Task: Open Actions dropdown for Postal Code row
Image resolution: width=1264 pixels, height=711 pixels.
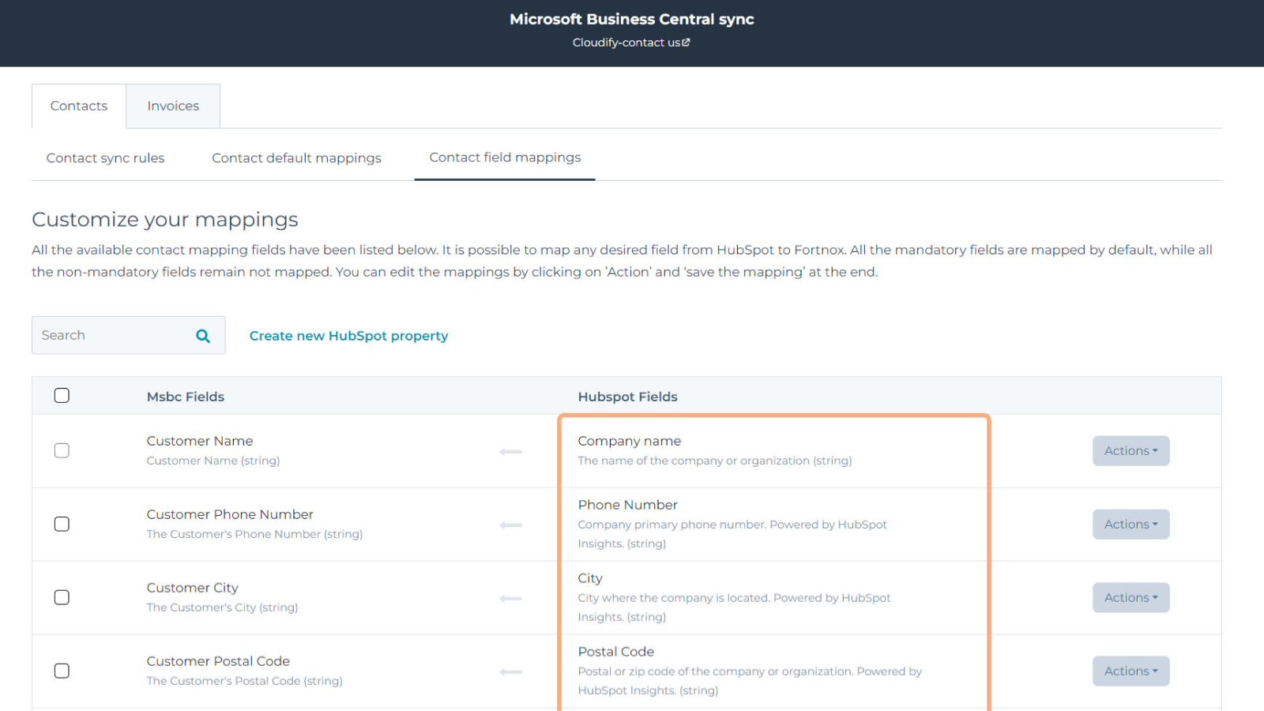Action: (1130, 671)
